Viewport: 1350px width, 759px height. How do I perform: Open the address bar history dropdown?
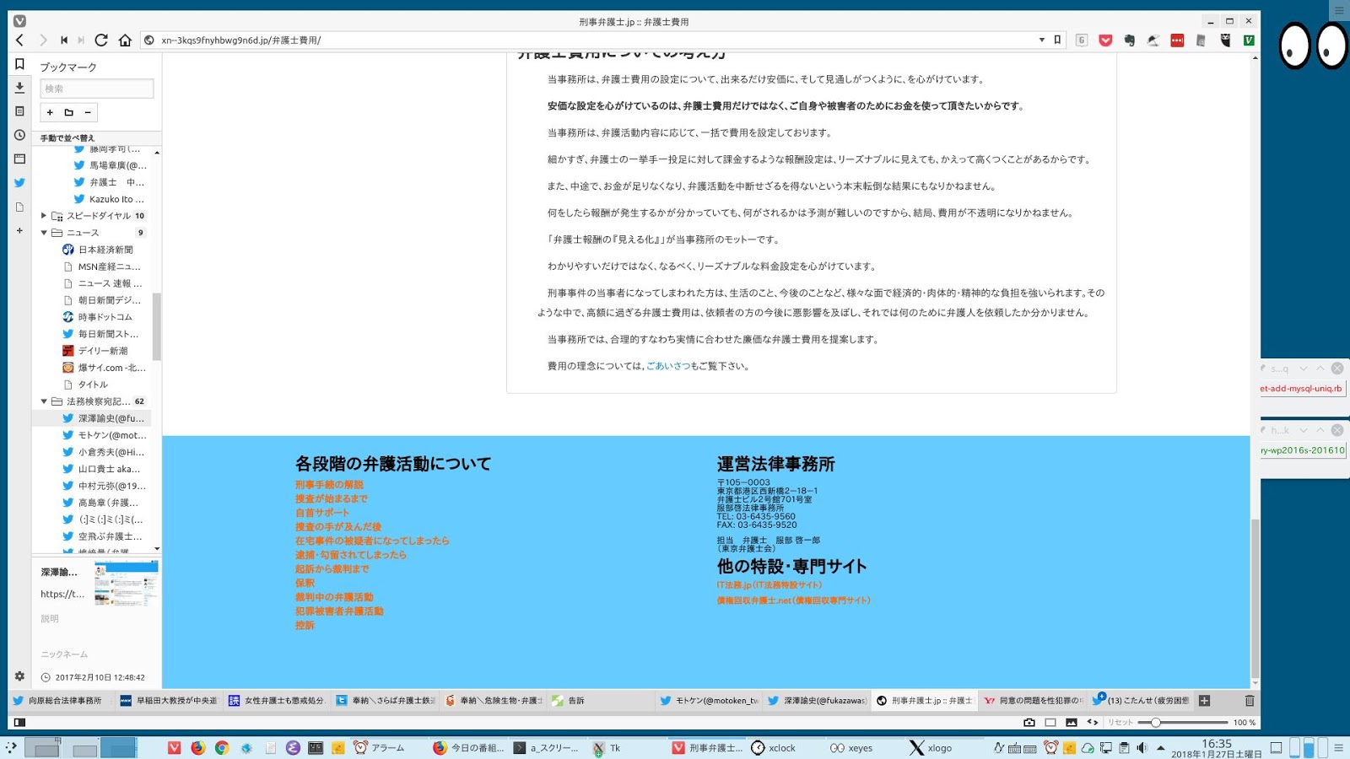pyautogui.click(x=1042, y=40)
